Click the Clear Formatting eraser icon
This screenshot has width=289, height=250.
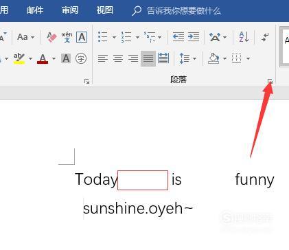(x=51, y=37)
